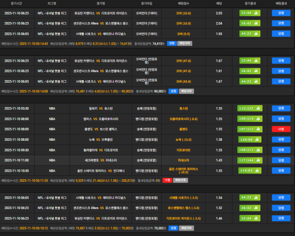This screenshot has width=295, height=236.
Task: Click the 경기시간 column header
Action: click(x=16, y=3)
